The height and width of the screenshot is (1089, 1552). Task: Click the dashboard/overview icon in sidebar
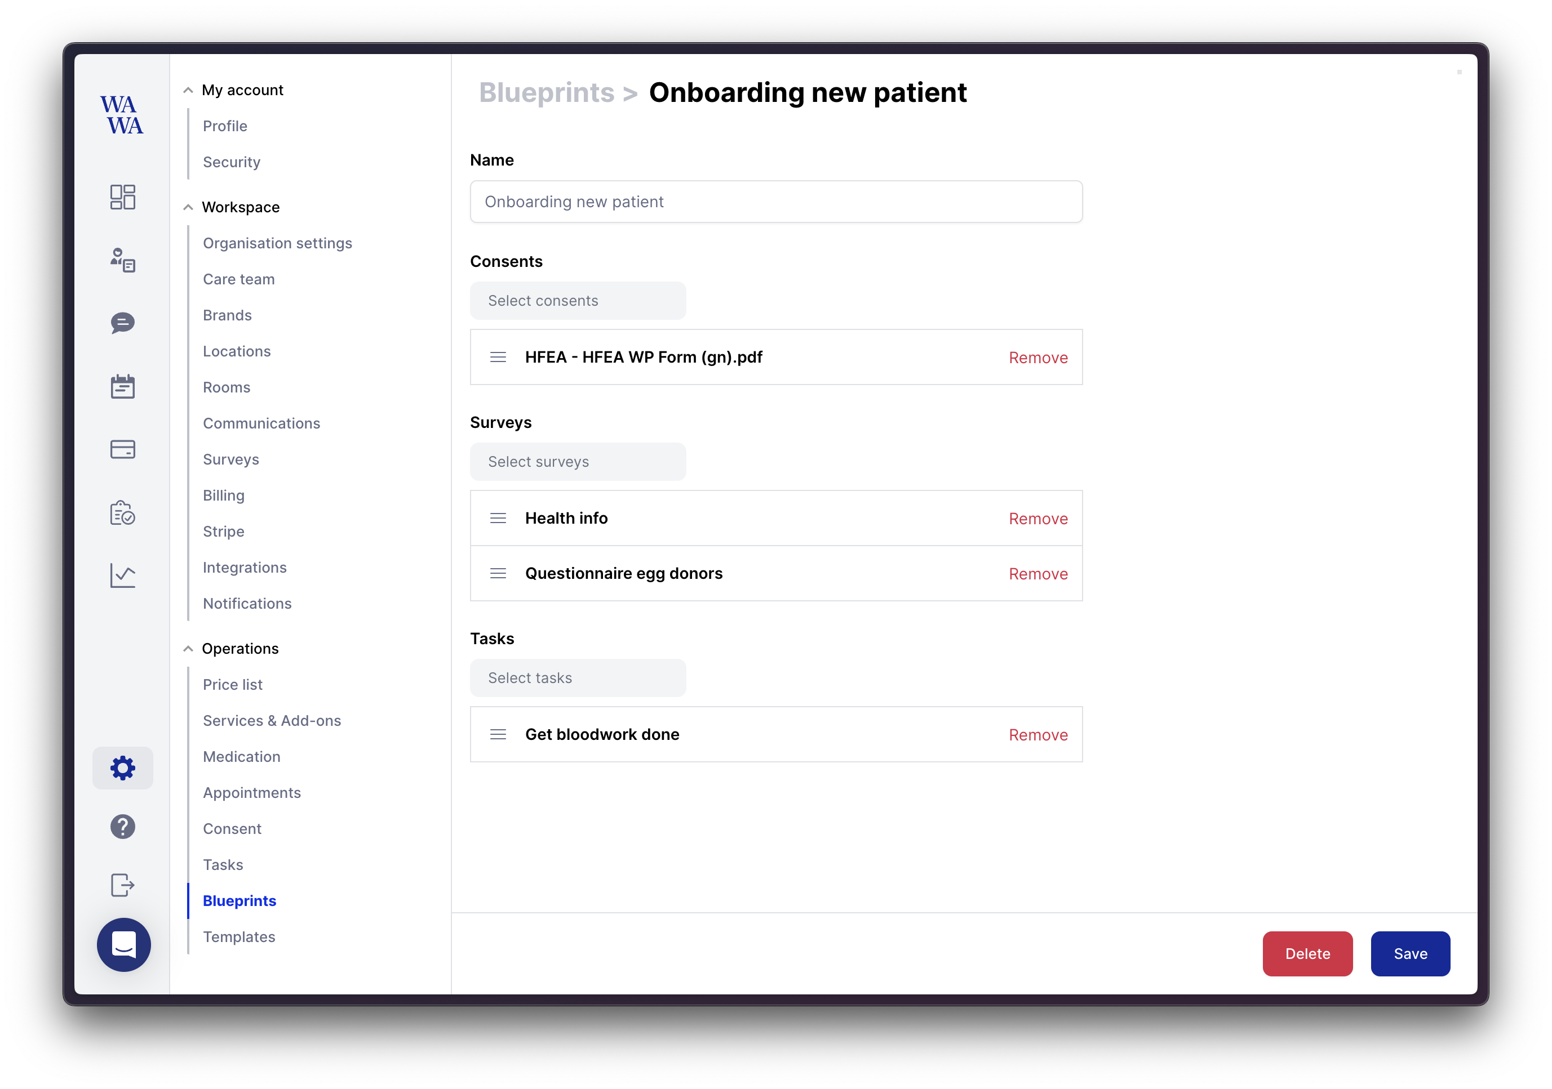point(123,195)
